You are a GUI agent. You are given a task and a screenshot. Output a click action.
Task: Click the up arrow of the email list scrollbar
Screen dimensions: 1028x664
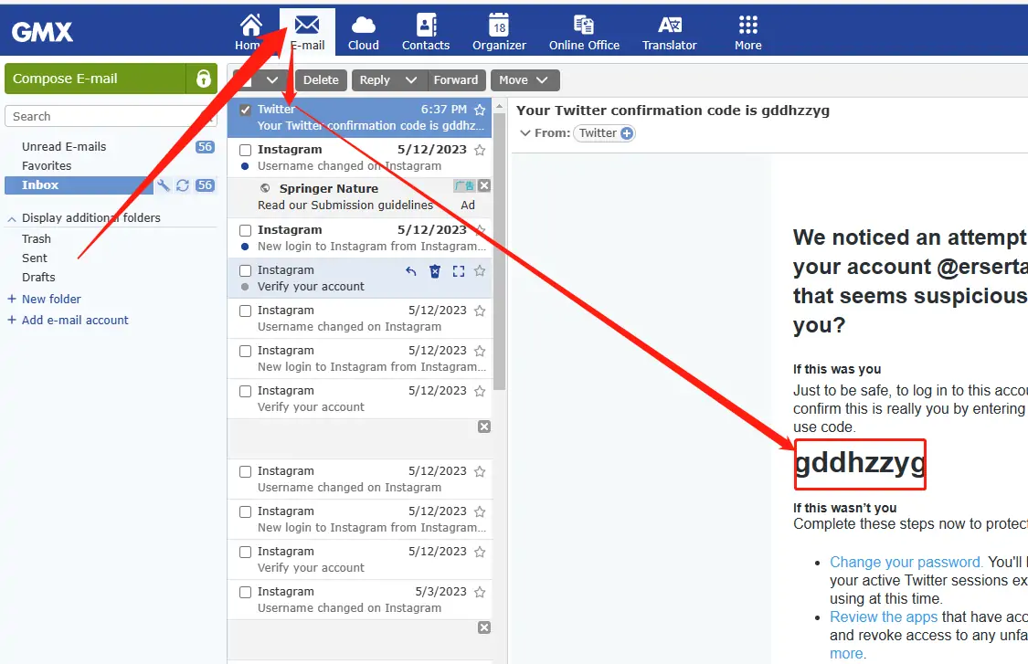pyautogui.click(x=500, y=105)
